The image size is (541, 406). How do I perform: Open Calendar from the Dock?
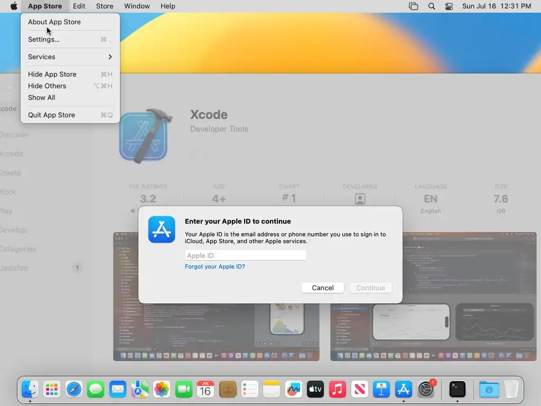point(206,390)
